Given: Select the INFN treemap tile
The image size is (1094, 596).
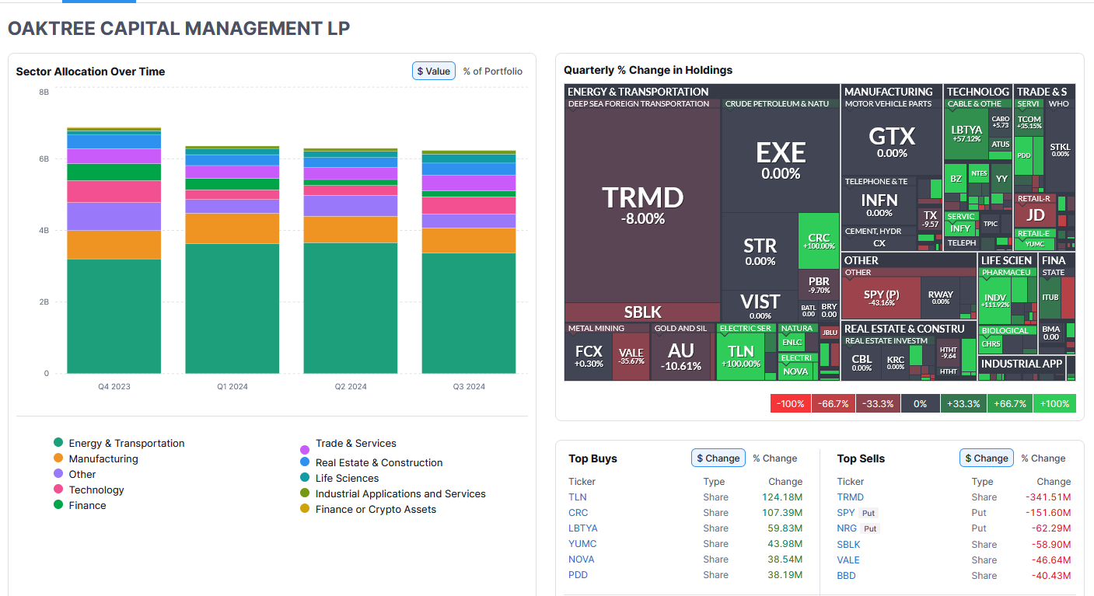Looking at the screenshot, I should pyautogui.click(x=879, y=204).
